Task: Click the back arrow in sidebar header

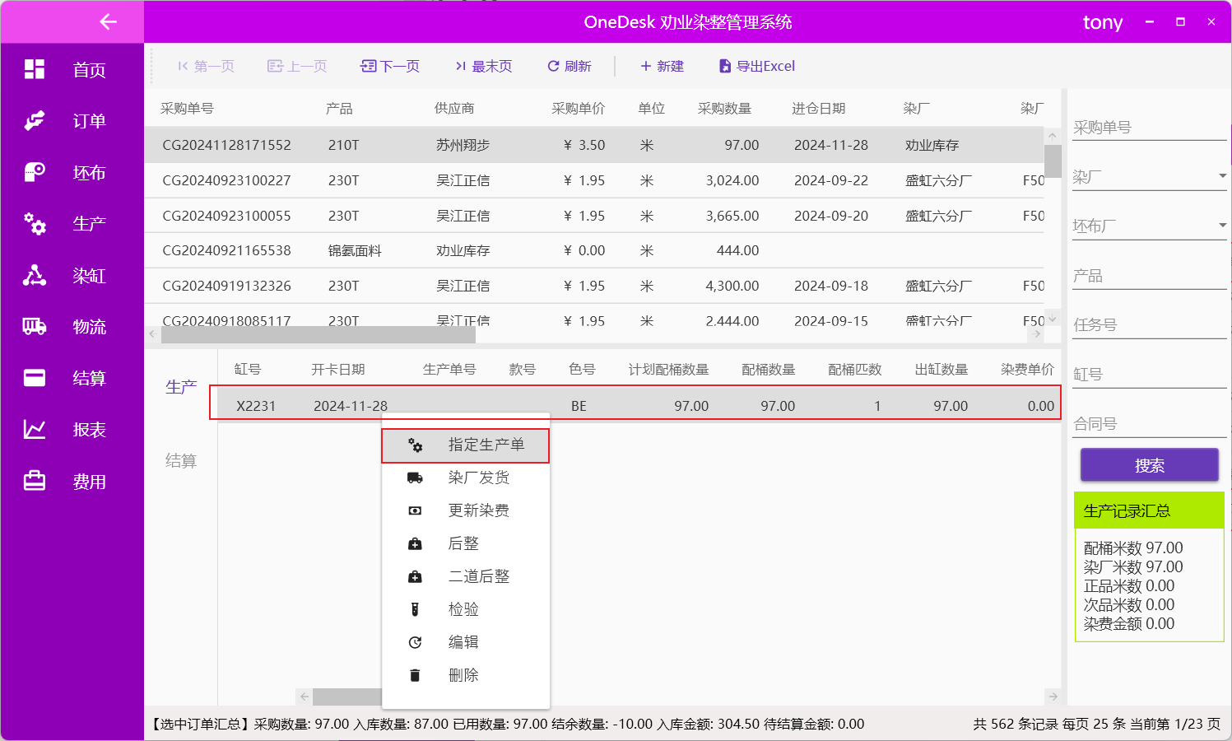Action: click(x=108, y=22)
